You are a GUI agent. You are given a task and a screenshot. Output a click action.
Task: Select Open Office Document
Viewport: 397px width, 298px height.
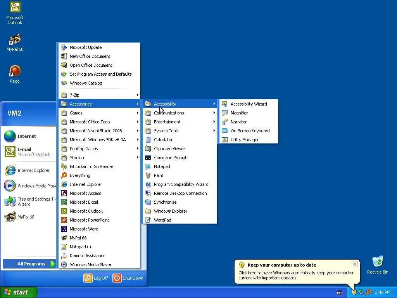pyautogui.click(x=99, y=65)
